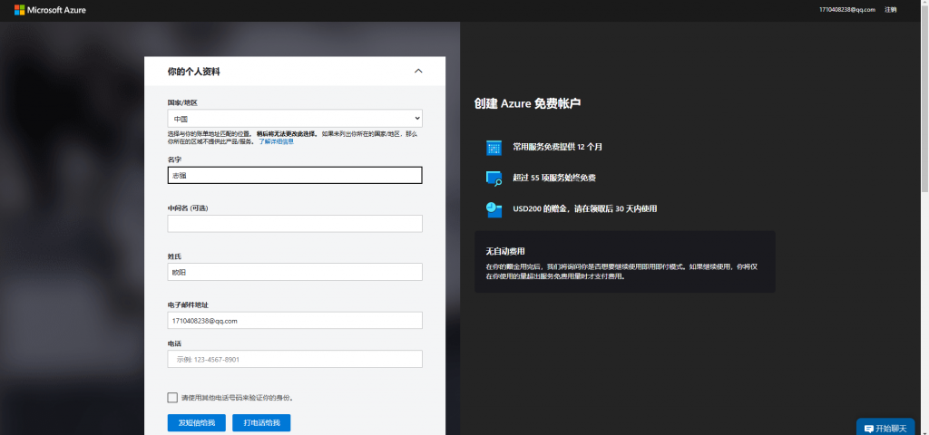Click the chat bubble icon in 开始聊天
This screenshot has height=435, width=929.
(x=868, y=429)
